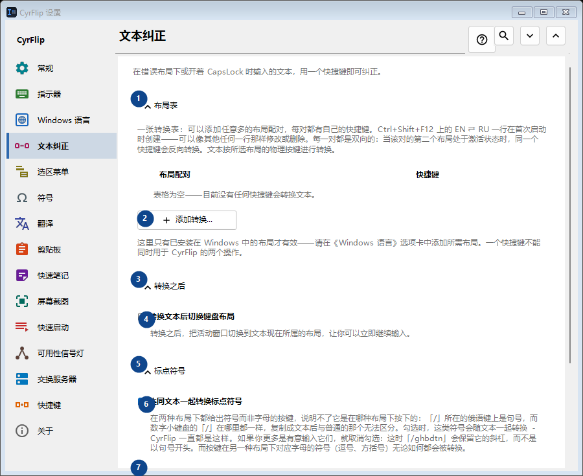583x476 pixels.
Task: Click the Windows 语言 globe icon
Action: tap(22, 120)
